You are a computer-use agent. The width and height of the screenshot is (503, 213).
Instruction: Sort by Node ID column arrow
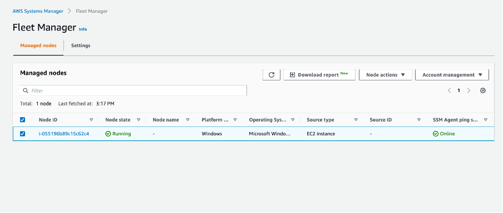pyautogui.click(x=91, y=120)
